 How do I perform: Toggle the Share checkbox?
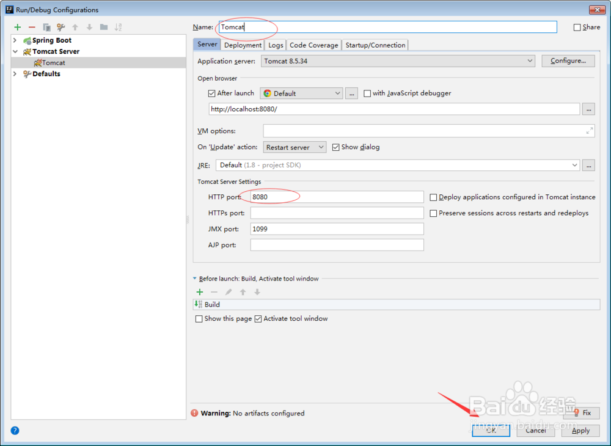577,27
